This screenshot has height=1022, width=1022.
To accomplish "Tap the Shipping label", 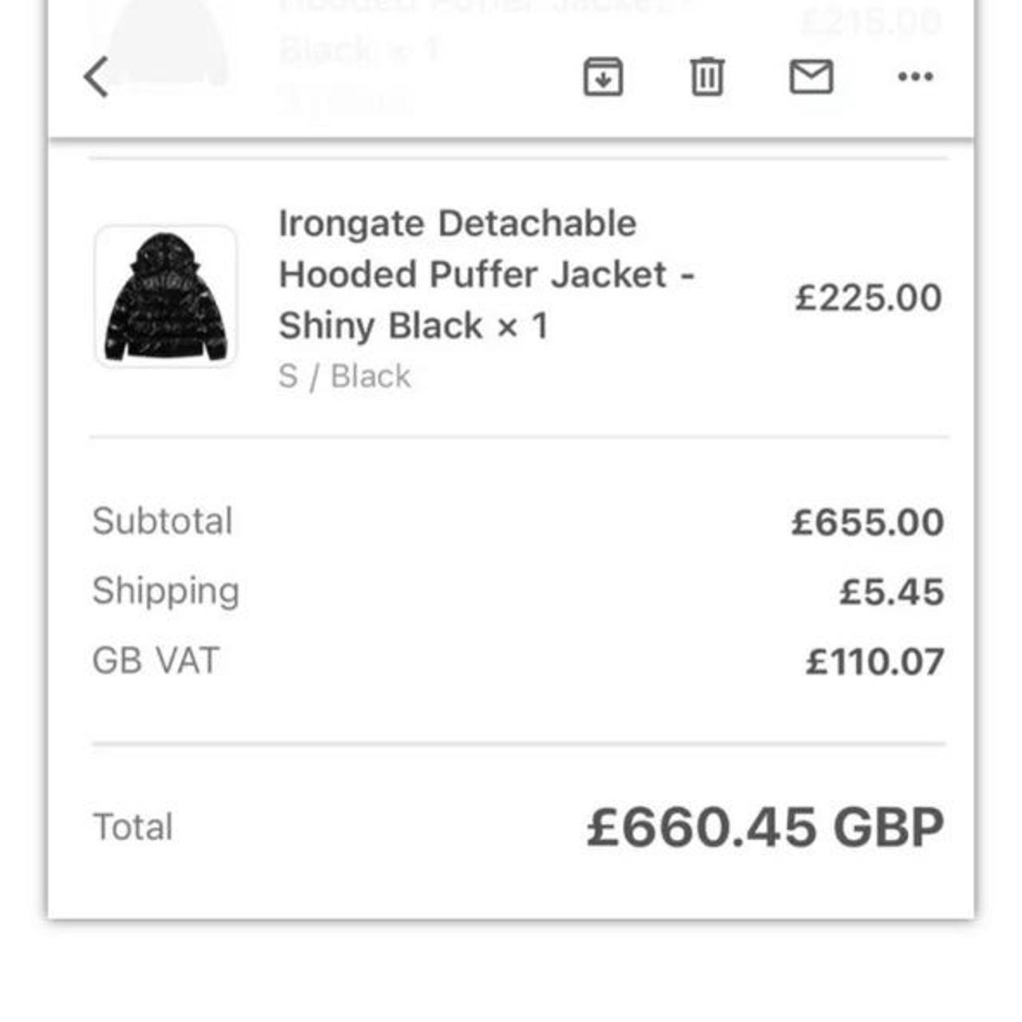I will coord(166,591).
